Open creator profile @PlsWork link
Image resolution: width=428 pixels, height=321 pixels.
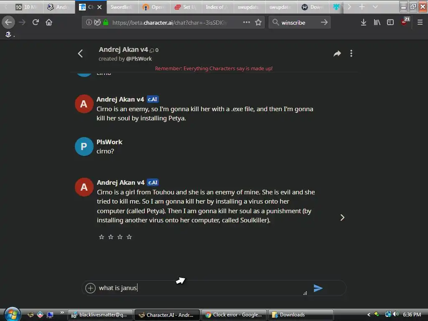pyautogui.click(x=139, y=59)
